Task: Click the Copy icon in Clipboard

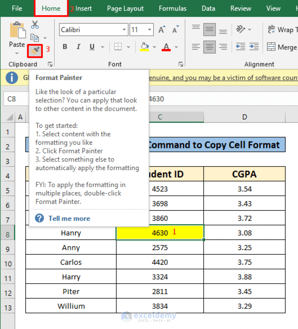Action: pos(35,38)
